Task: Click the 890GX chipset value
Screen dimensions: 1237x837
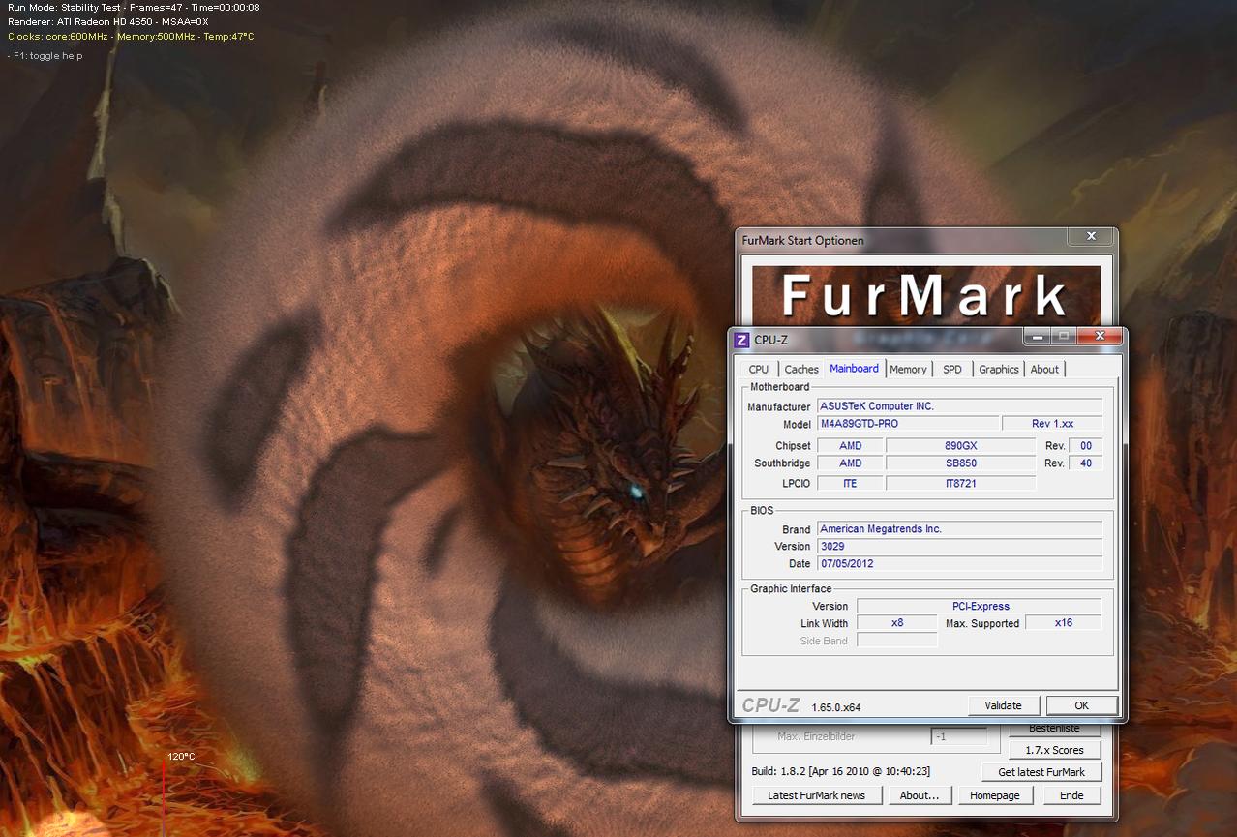Action: click(x=961, y=446)
